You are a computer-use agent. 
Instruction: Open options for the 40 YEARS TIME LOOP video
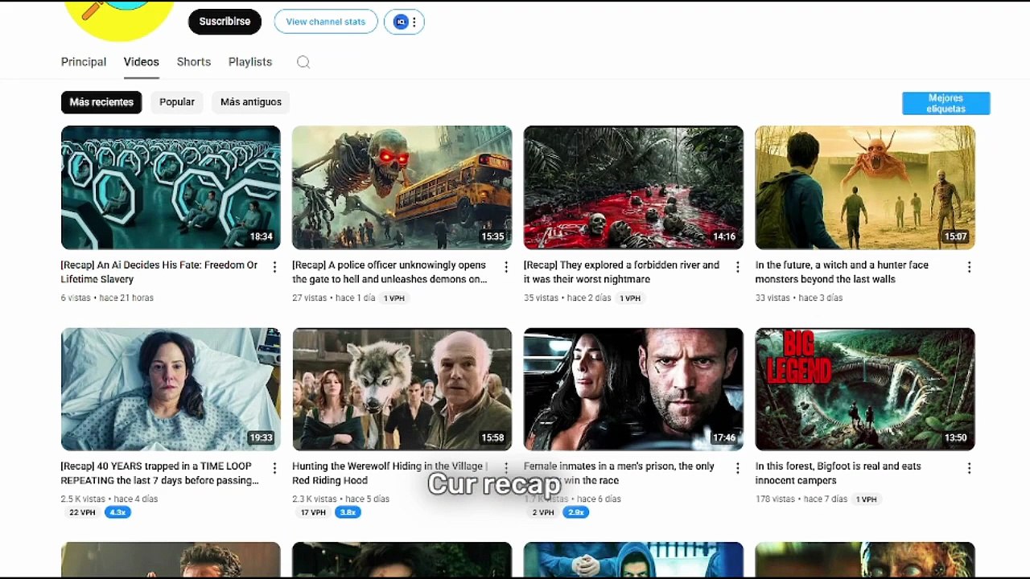tap(274, 467)
